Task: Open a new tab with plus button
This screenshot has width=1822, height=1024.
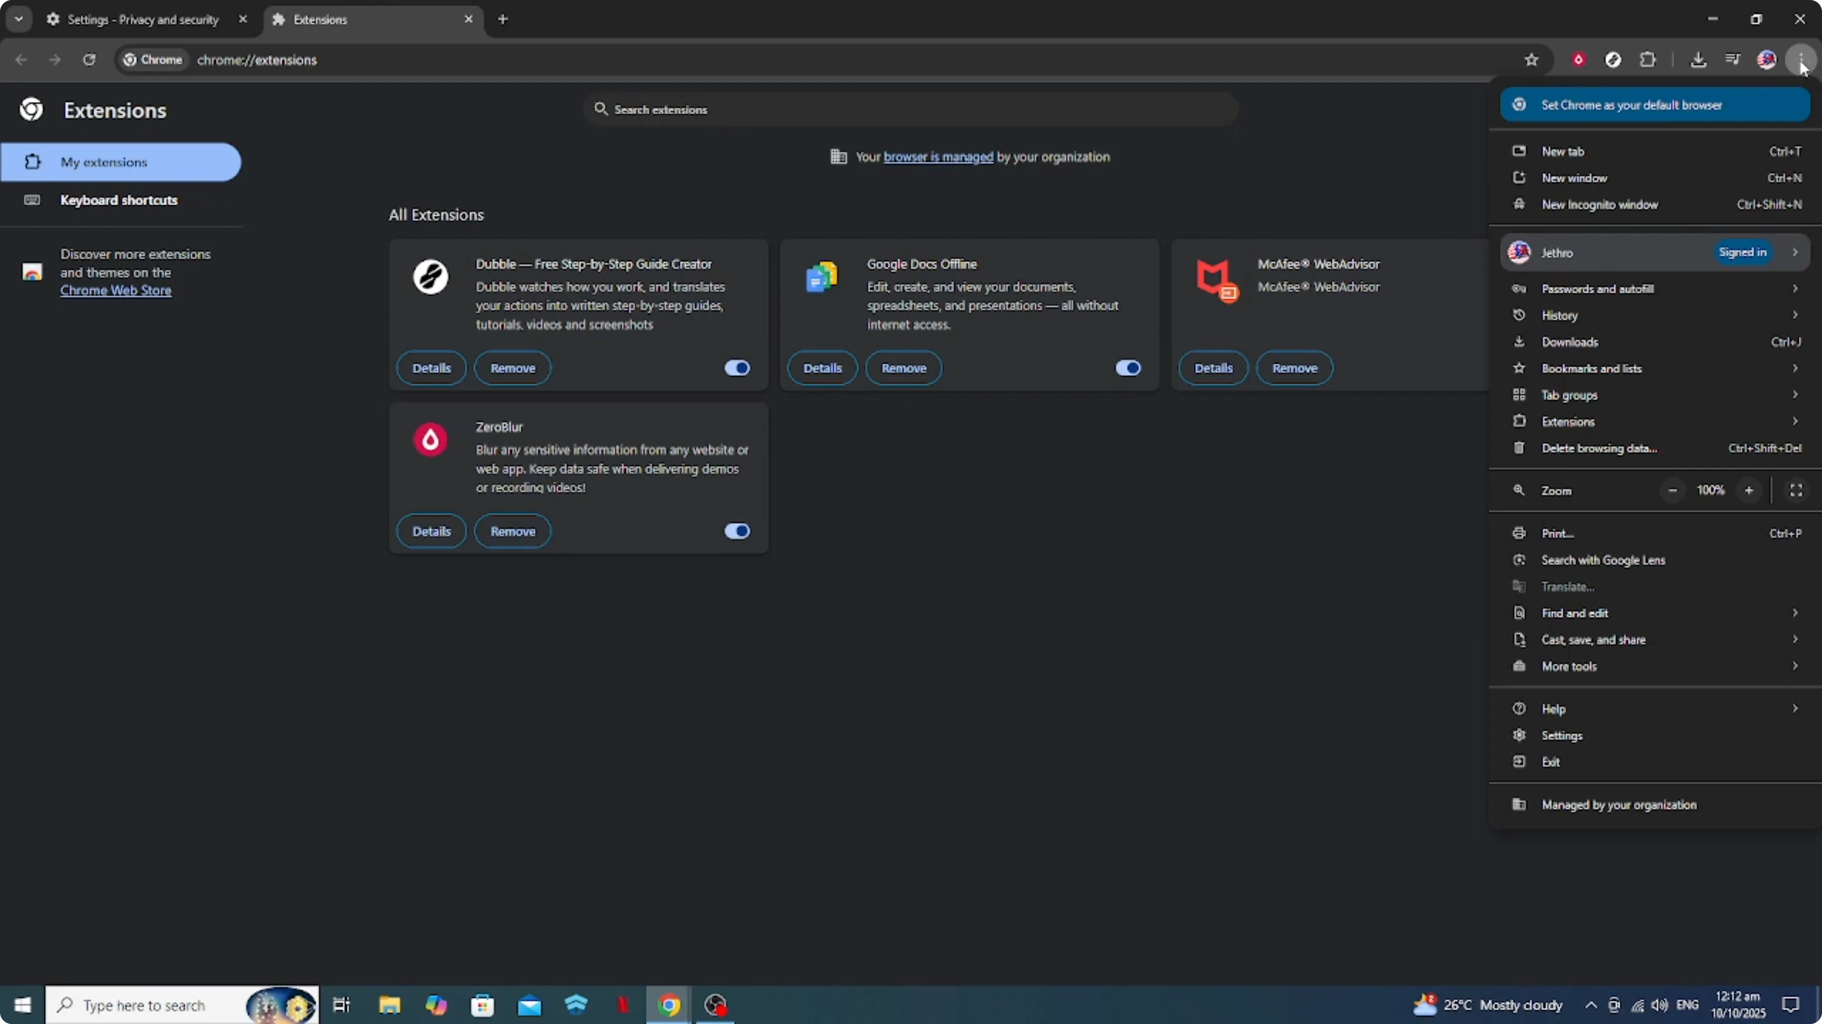Action: [x=503, y=19]
